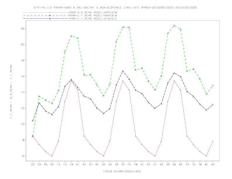
Task: Click x-axis tick label 03
Action: [39, 164]
